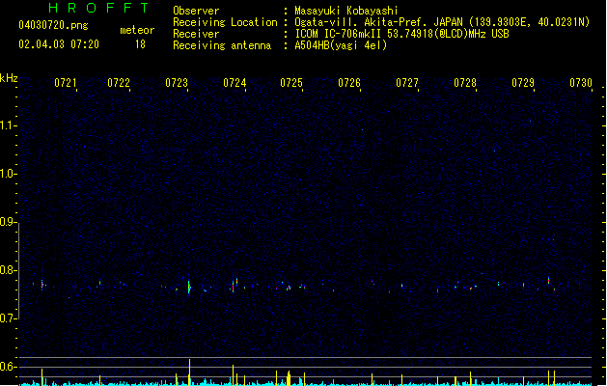This screenshot has width=607, height=386.
Task: Click the 'Receiver' field label
Action: pos(196,34)
